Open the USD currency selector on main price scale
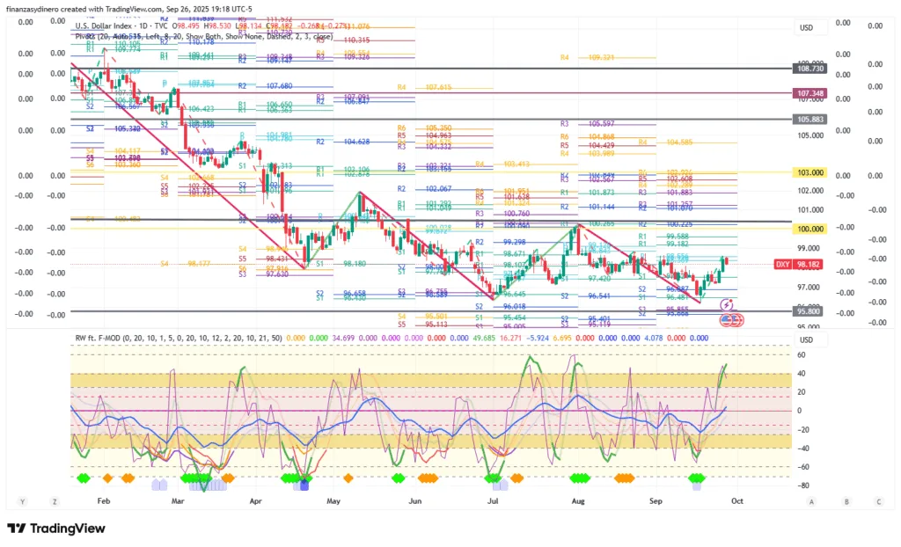The image size is (901, 547). 805,27
